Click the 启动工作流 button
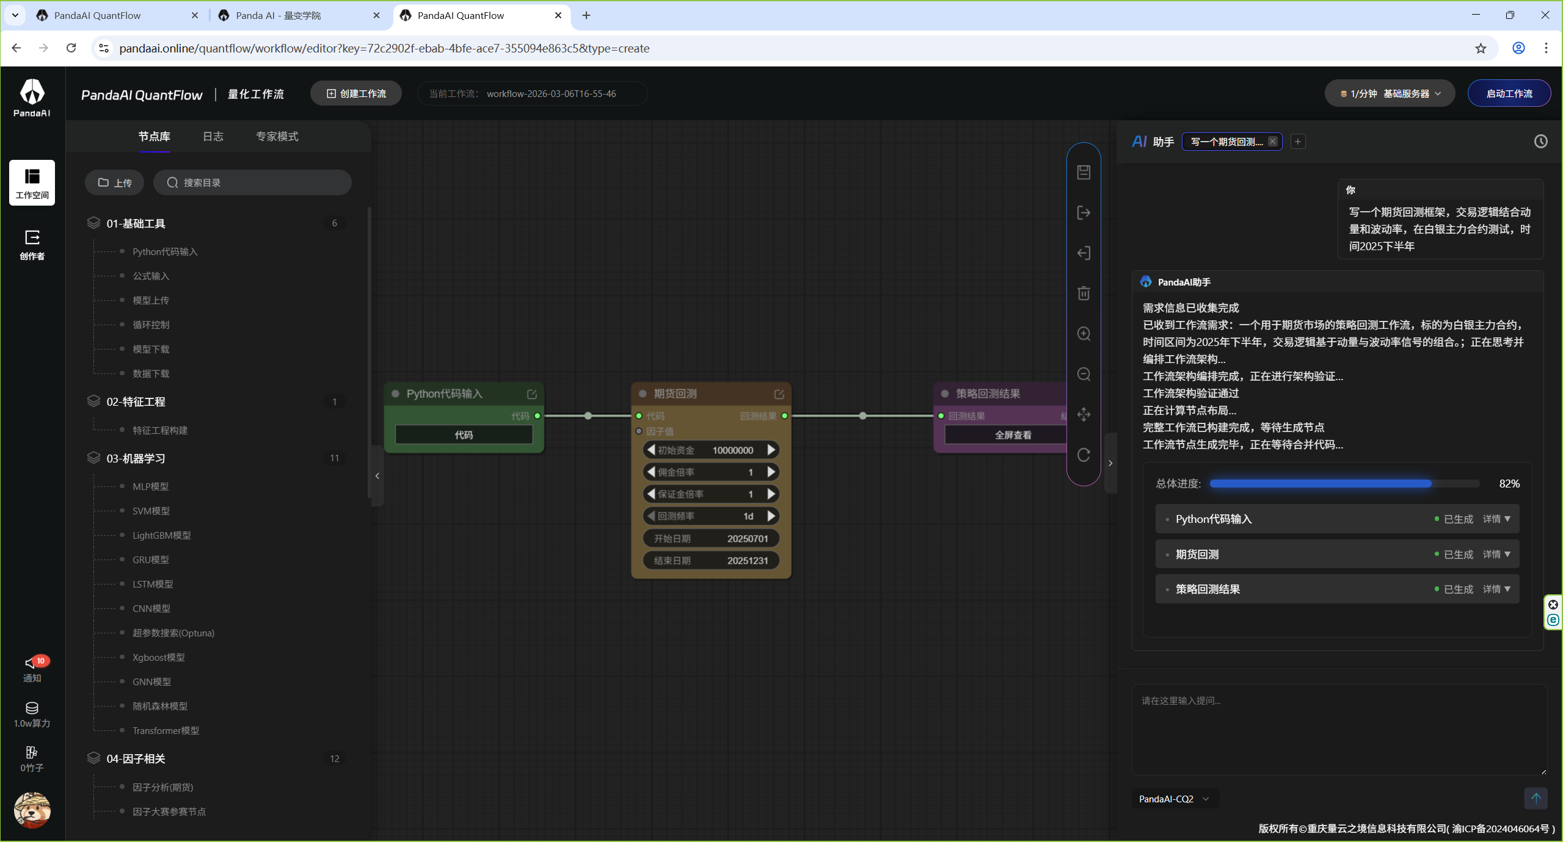1563x842 pixels. (1509, 93)
